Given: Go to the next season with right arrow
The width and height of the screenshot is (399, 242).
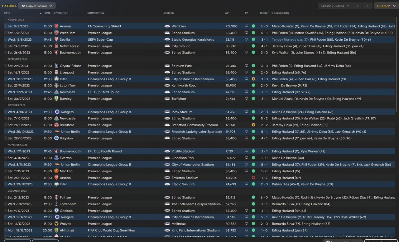Looking at the screenshot, I should 368,6.
